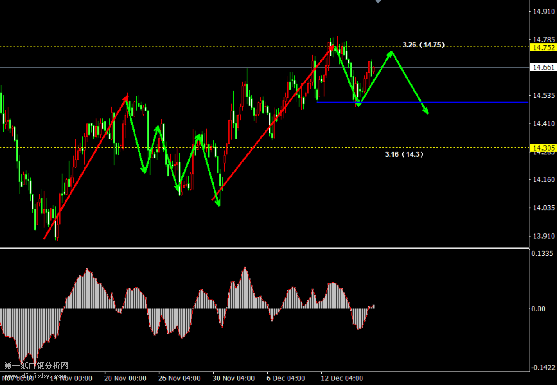The height and width of the screenshot is (385, 557).
Task: Click the yellow 14.752 price label
Action: click(x=543, y=47)
